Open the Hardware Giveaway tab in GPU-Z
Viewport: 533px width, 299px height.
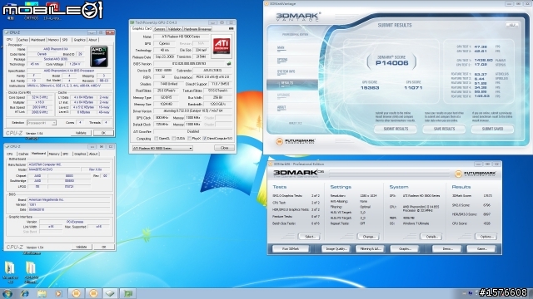[197, 29]
